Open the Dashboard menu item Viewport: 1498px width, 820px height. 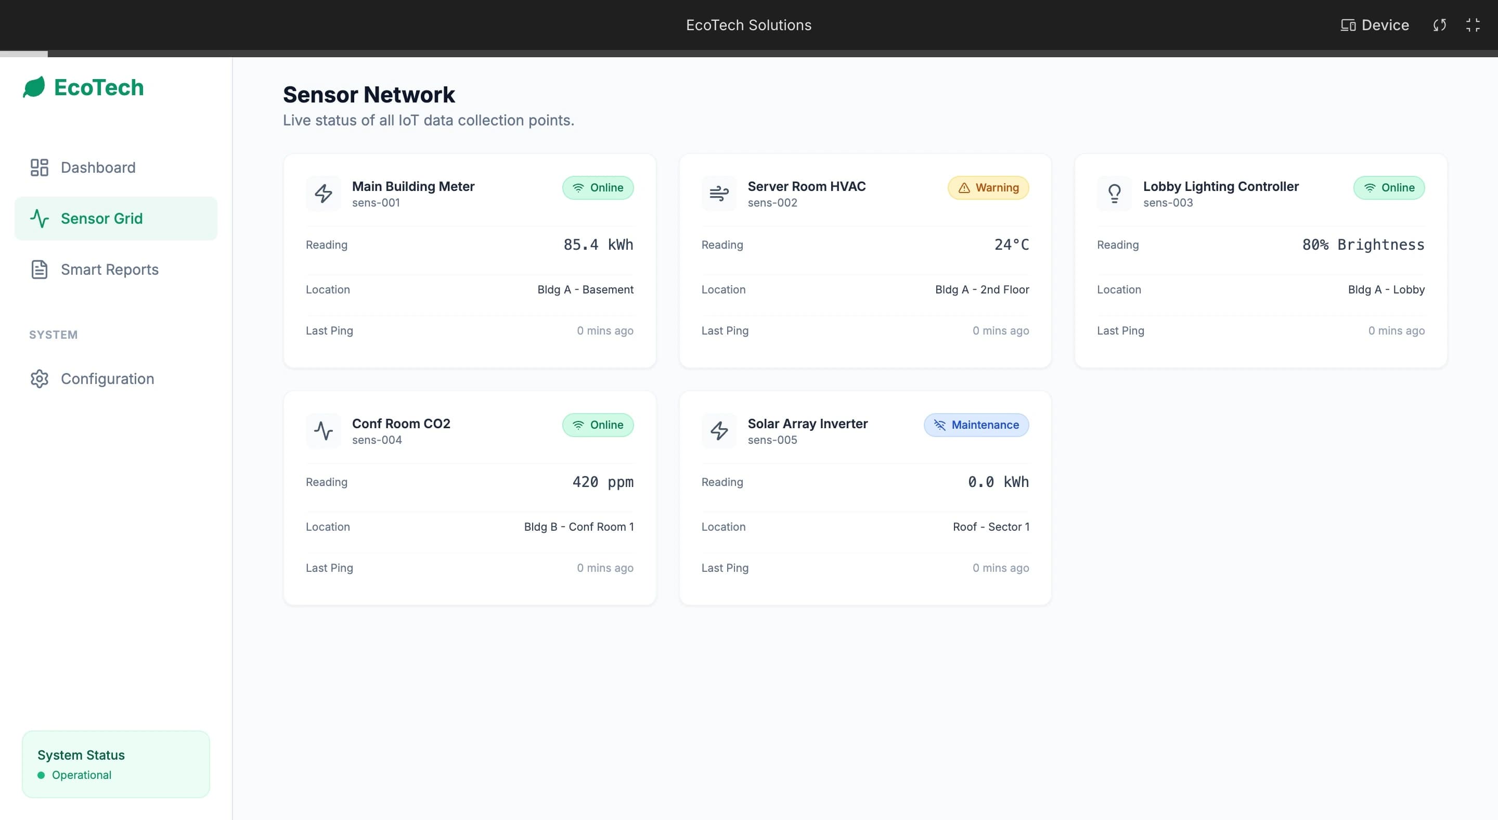pos(98,168)
